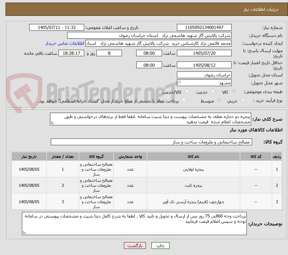Select the خدمت radio button
The height and width of the screenshot is (255, 288).
click(213, 91)
